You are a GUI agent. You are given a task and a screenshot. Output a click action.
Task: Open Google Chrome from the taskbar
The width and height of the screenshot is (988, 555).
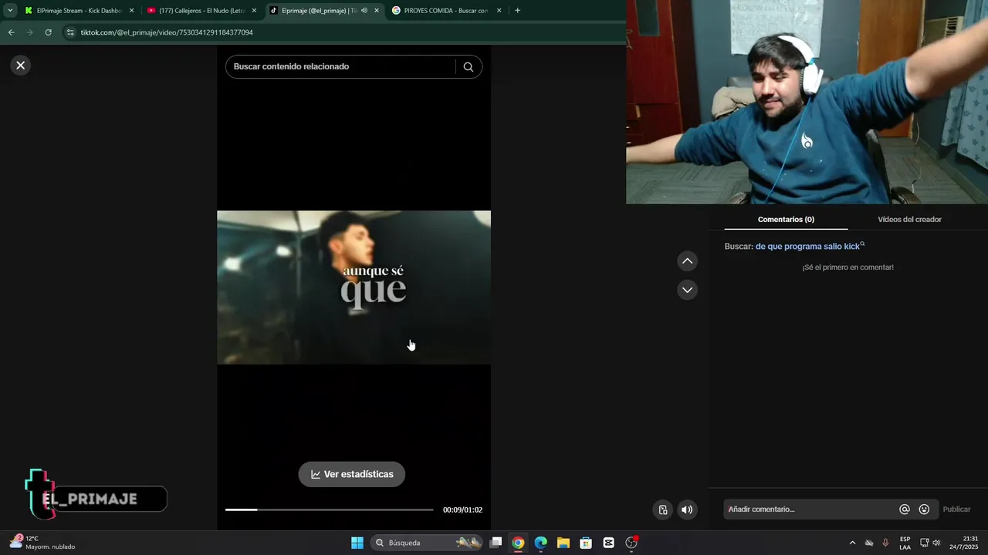(518, 543)
